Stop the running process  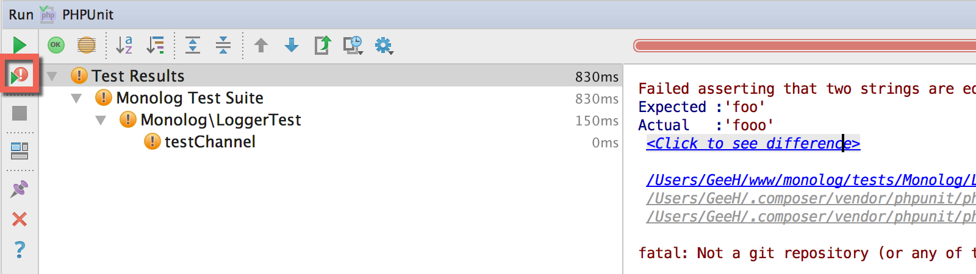point(20,113)
